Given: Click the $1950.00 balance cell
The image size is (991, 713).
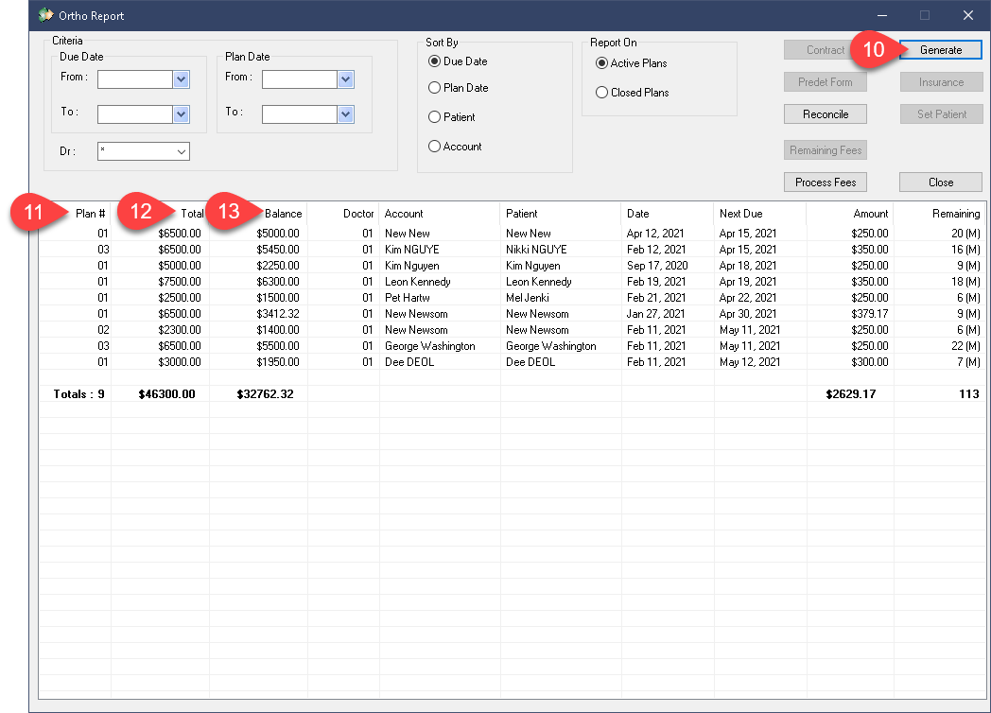Looking at the screenshot, I should (277, 361).
